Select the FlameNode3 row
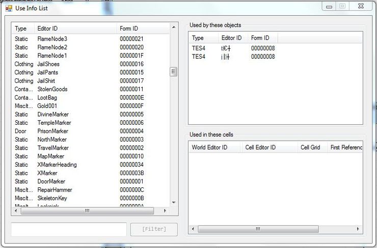Screen dimensions: 377x248 (52, 39)
